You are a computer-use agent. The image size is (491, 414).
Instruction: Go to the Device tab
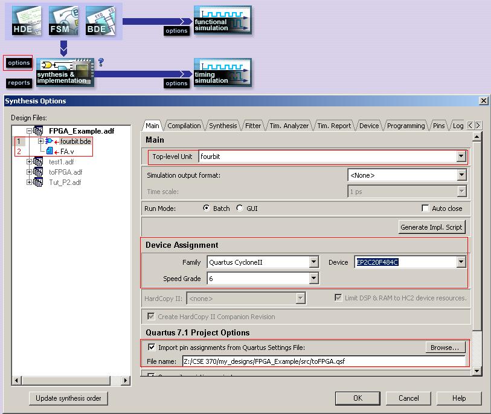[x=369, y=126]
